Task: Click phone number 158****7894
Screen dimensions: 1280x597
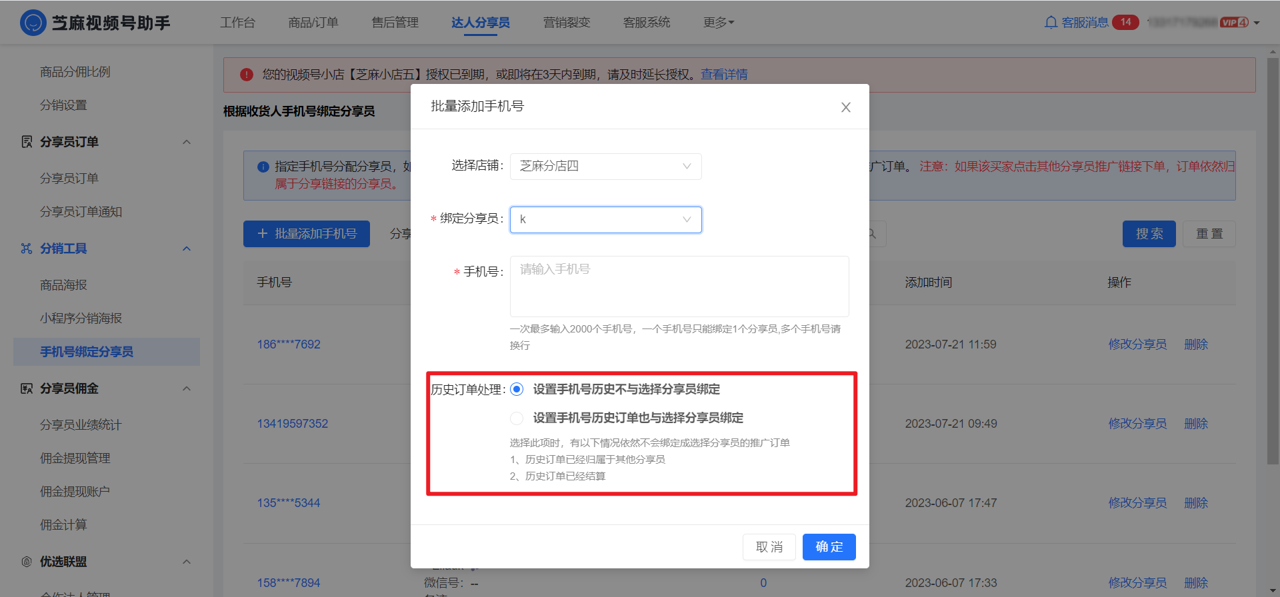Action: (x=289, y=583)
